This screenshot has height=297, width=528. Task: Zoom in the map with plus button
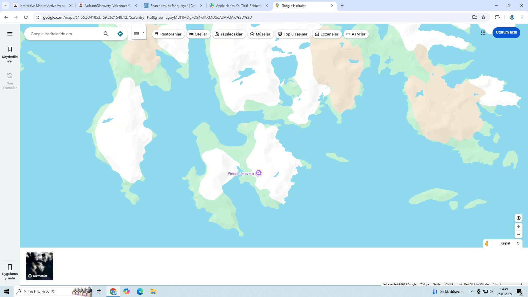tap(518, 227)
